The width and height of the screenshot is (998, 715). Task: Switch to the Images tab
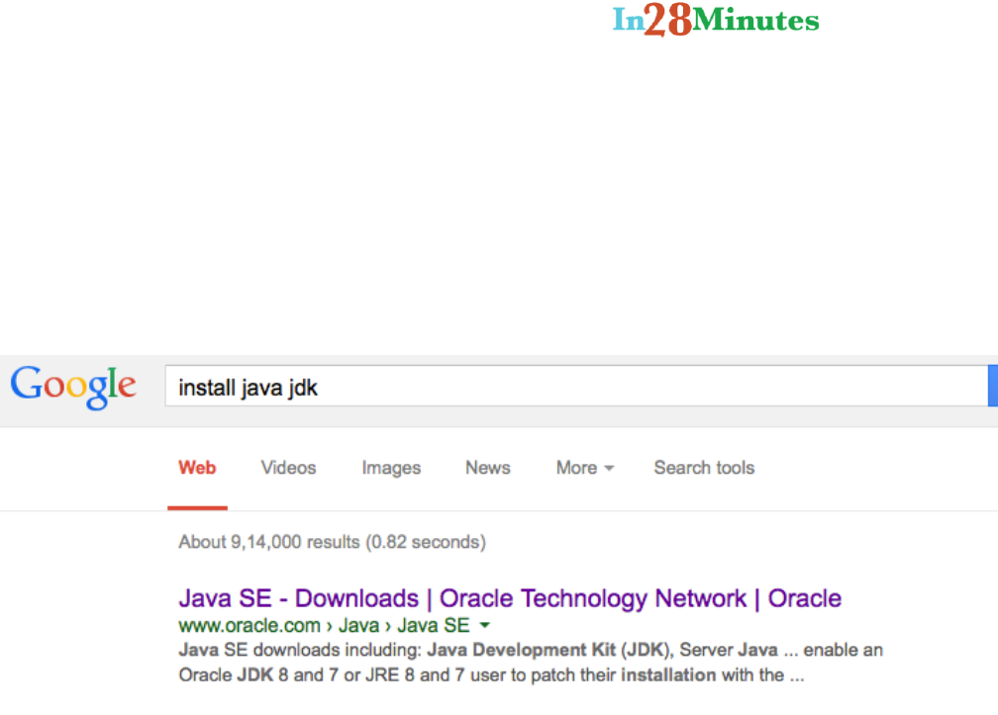click(x=391, y=468)
